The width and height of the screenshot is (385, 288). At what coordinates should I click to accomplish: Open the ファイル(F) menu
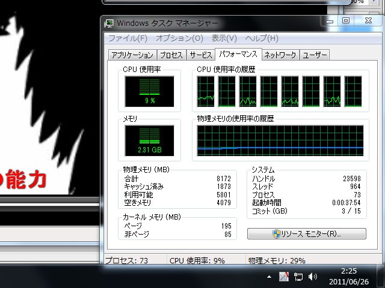pos(128,38)
